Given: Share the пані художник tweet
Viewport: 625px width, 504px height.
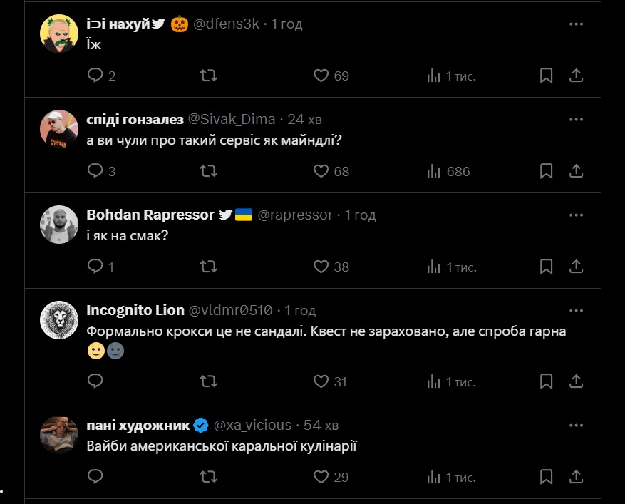Looking at the screenshot, I should 577,477.
